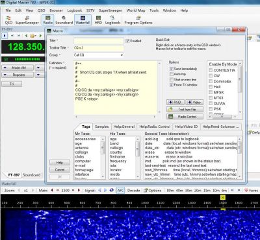Click the Signal blue right arrow
The height and width of the screenshot is (240, 260).
point(105,190)
